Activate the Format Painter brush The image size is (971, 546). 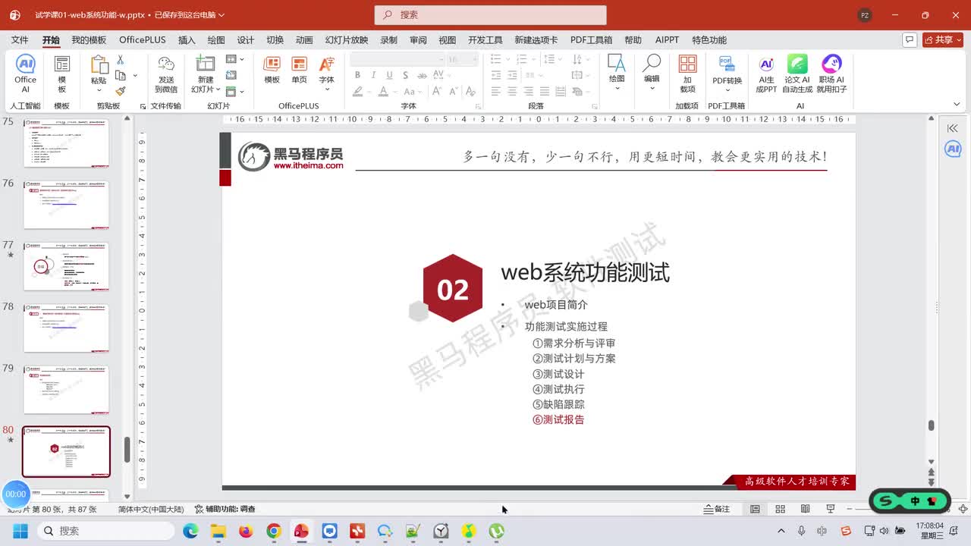pos(120,91)
